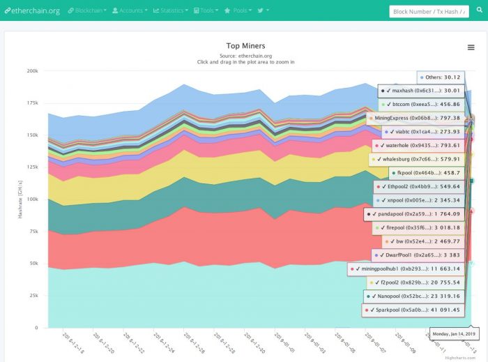The image size is (488, 362).
Task: Click the firepool tooltip entry
Action: tap(418, 228)
